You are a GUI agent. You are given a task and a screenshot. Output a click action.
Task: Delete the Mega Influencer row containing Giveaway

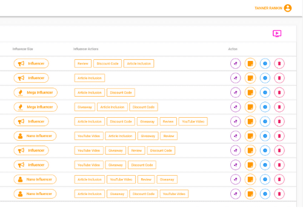pos(279,107)
